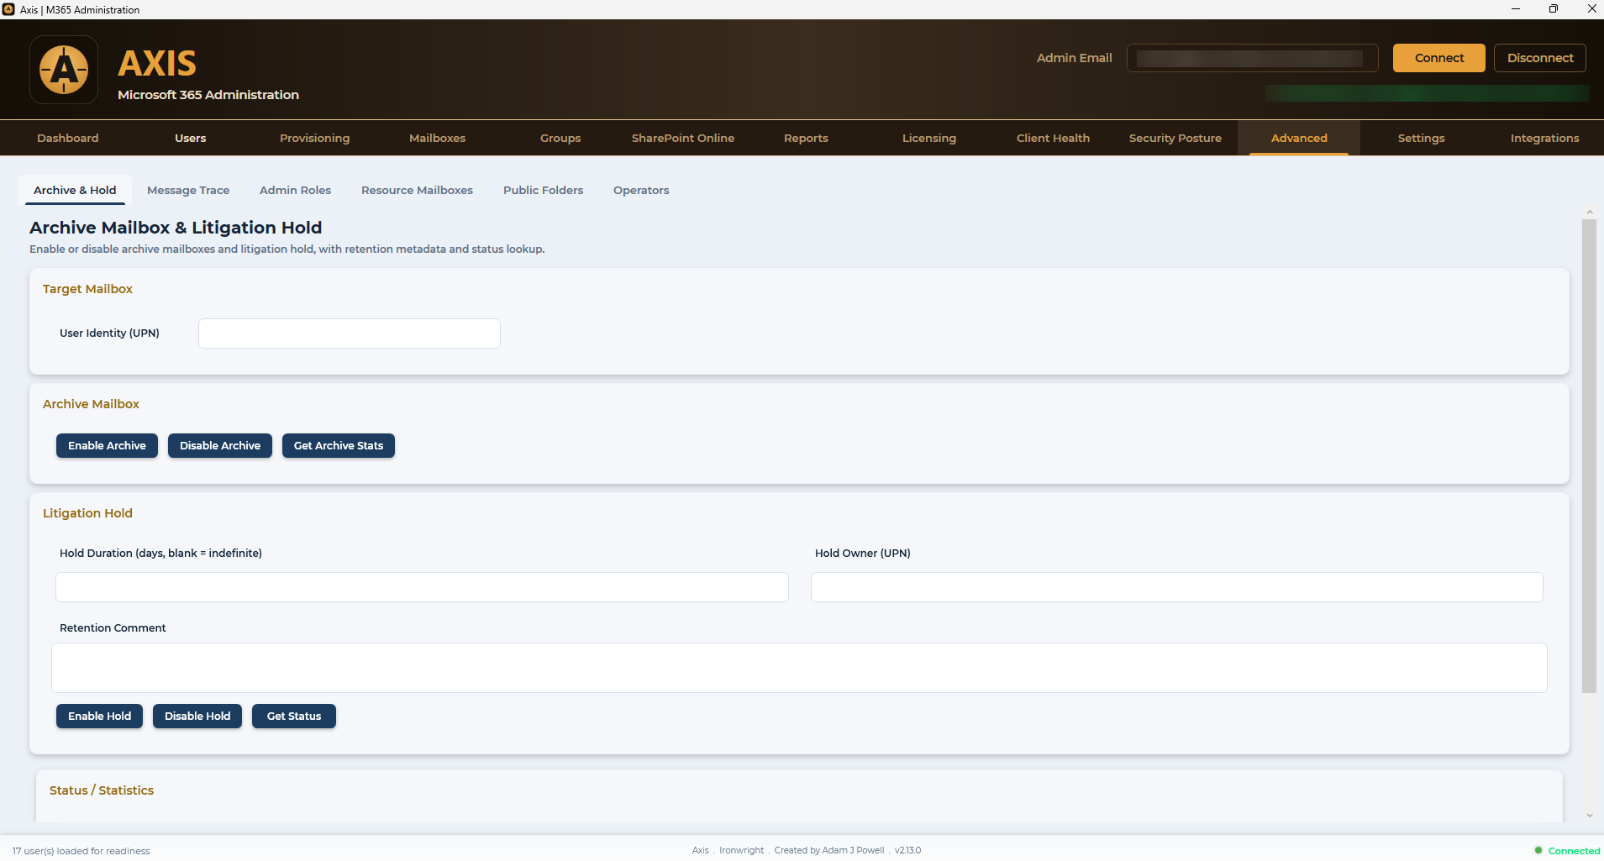1604x861 pixels.
Task: Click the 'Connected' status text
Action: [1574, 851]
